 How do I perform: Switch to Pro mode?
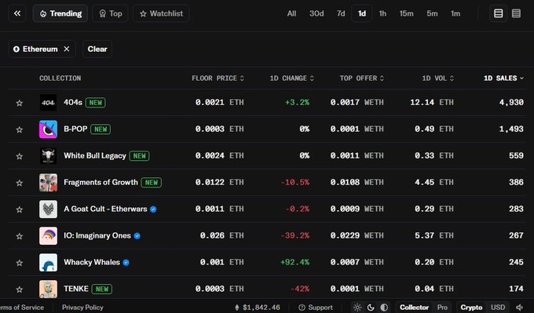pos(442,308)
